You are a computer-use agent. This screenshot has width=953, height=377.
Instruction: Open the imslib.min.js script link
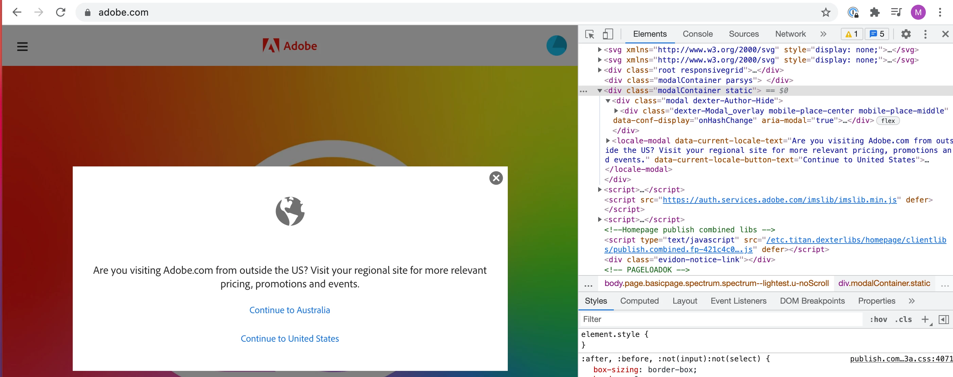pyautogui.click(x=779, y=200)
